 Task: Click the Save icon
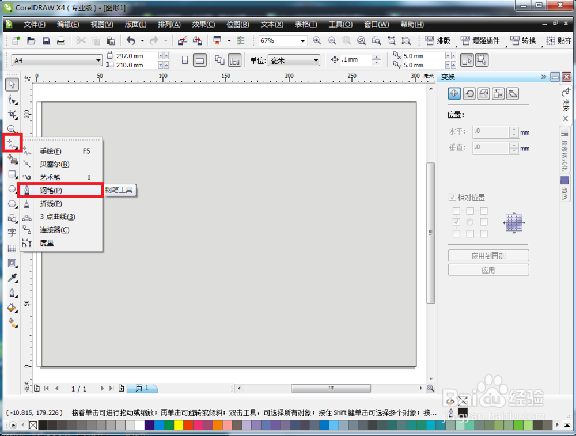coord(46,40)
